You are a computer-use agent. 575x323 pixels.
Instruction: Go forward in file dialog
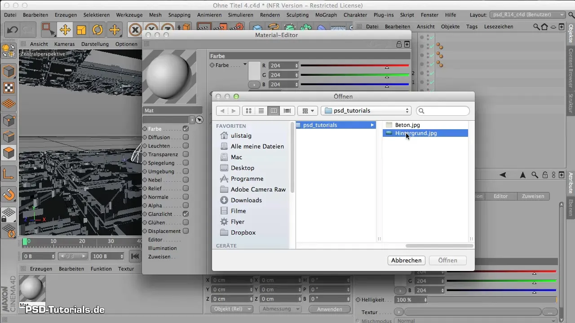[x=234, y=111]
